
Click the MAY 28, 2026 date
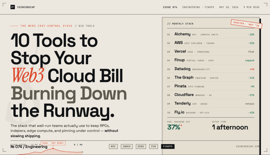point(229,7)
